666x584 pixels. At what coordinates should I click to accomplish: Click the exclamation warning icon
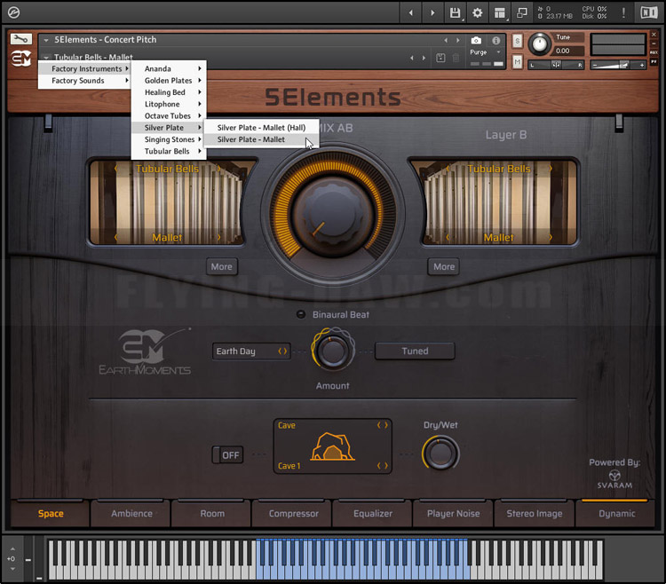pyautogui.click(x=623, y=12)
